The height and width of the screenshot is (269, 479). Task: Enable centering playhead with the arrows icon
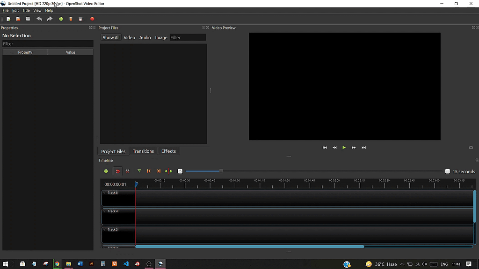coord(169,171)
